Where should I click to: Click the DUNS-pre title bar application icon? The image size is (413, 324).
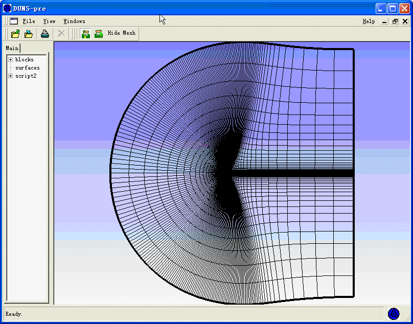pos(7,8)
